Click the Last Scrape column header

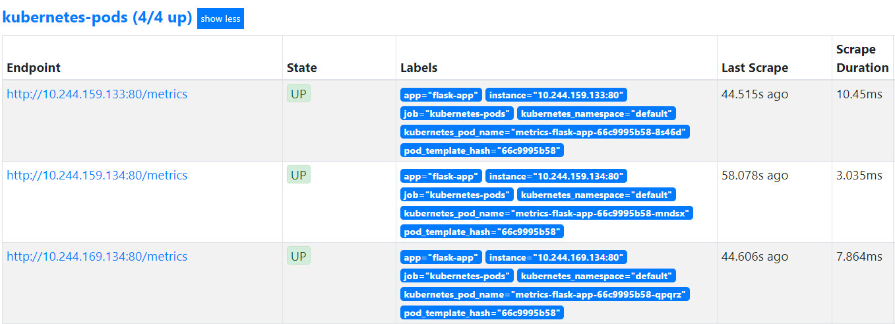755,68
